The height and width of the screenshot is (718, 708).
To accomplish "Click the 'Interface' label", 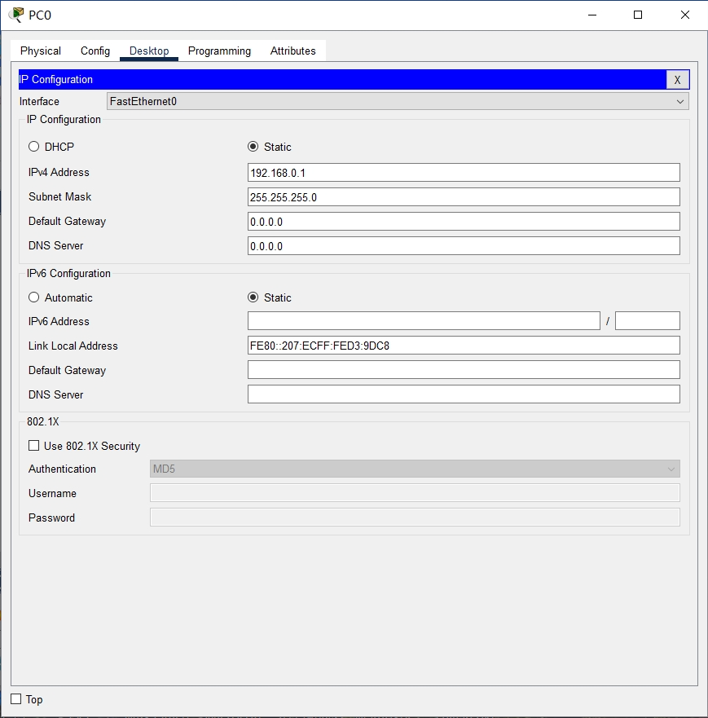I will (39, 102).
